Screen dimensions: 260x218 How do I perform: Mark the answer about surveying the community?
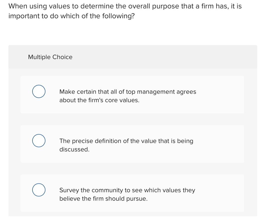tap(127, 194)
